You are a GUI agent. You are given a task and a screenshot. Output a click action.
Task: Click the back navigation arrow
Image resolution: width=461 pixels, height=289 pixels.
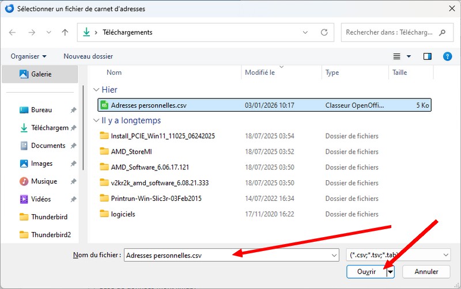13,33
